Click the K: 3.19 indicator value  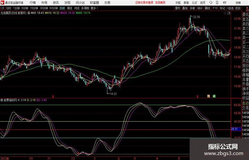tap(22, 100)
